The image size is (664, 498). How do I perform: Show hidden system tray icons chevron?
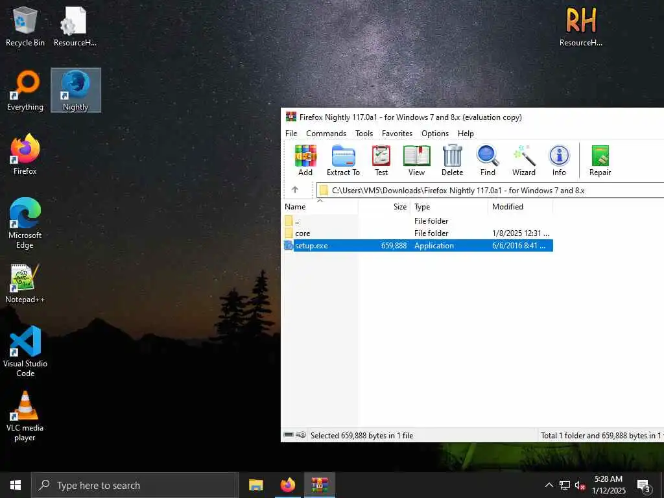tap(549, 485)
